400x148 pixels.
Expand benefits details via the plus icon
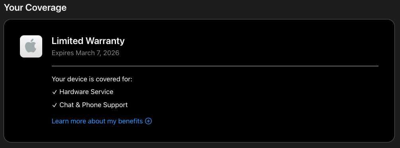point(149,121)
